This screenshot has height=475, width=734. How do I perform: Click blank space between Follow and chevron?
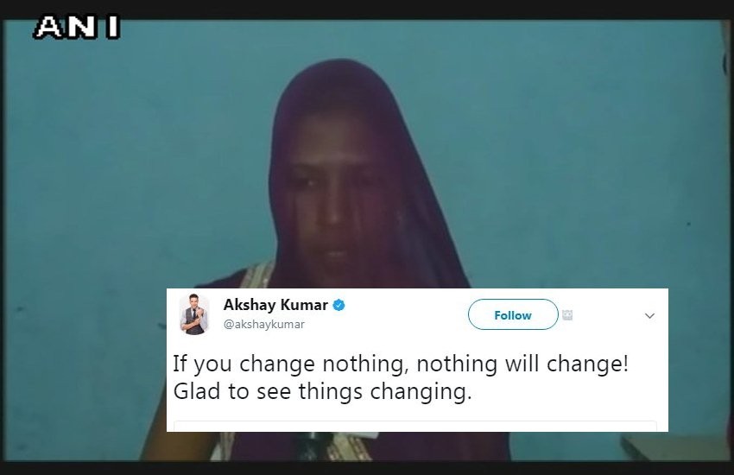(x=609, y=315)
